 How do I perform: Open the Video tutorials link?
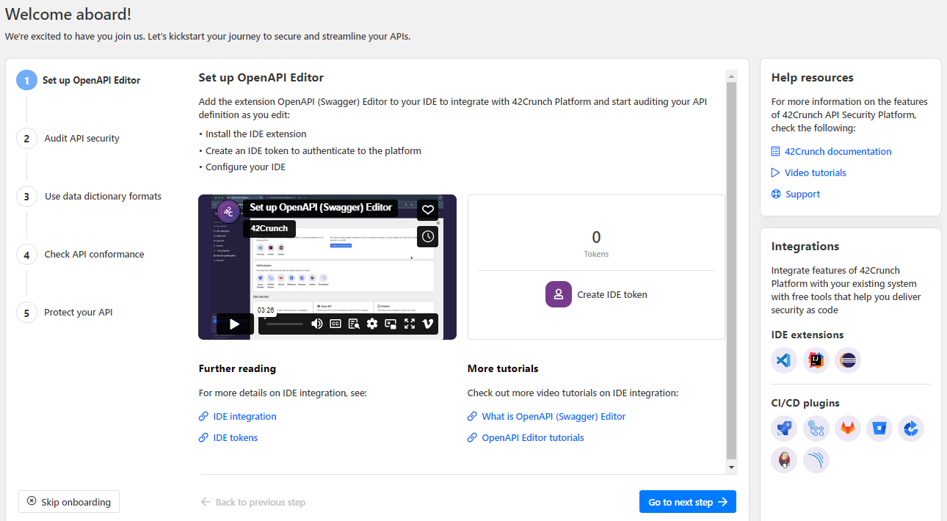click(x=808, y=172)
